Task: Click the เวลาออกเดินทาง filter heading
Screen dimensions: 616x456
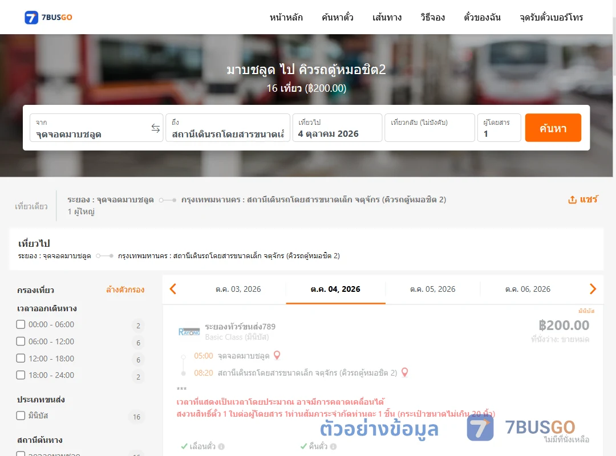Action: point(47,308)
